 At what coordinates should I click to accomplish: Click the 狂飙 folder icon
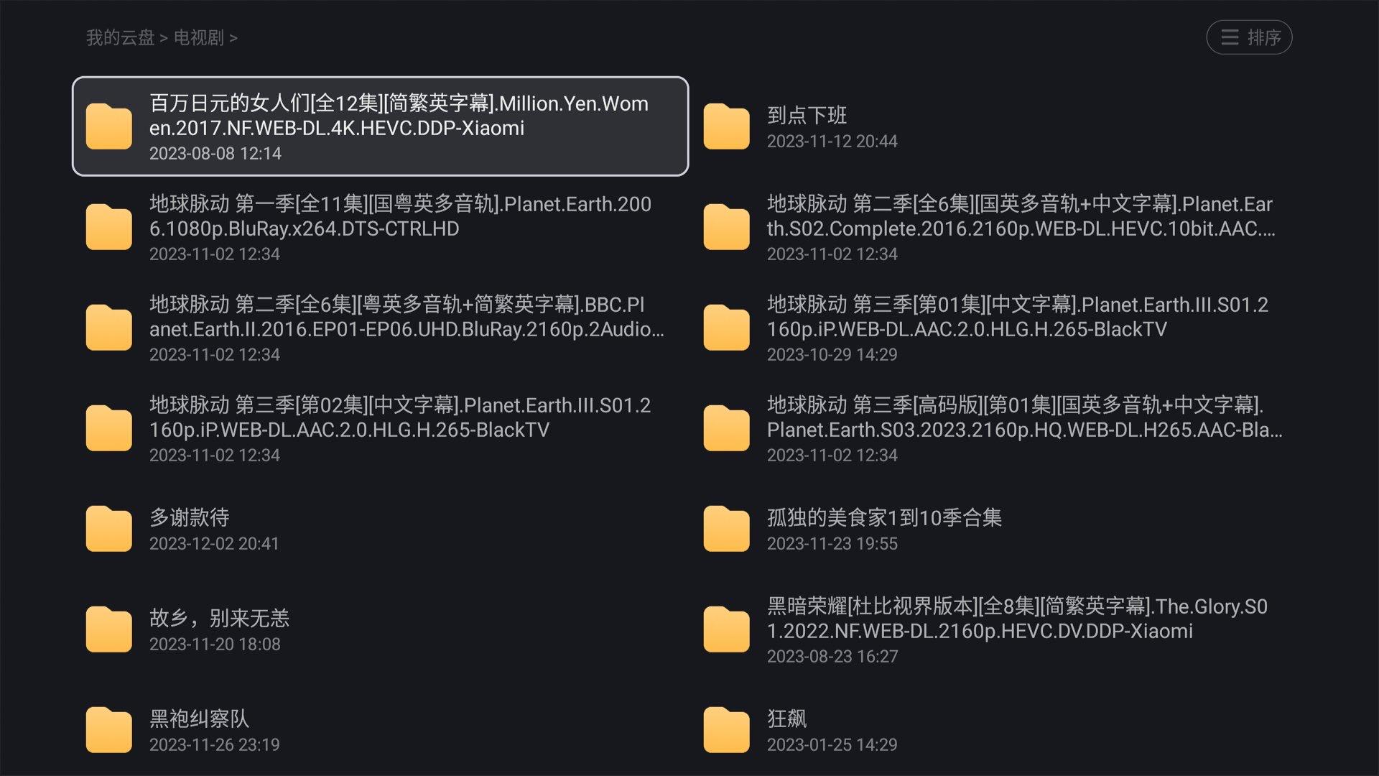pos(725,729)
